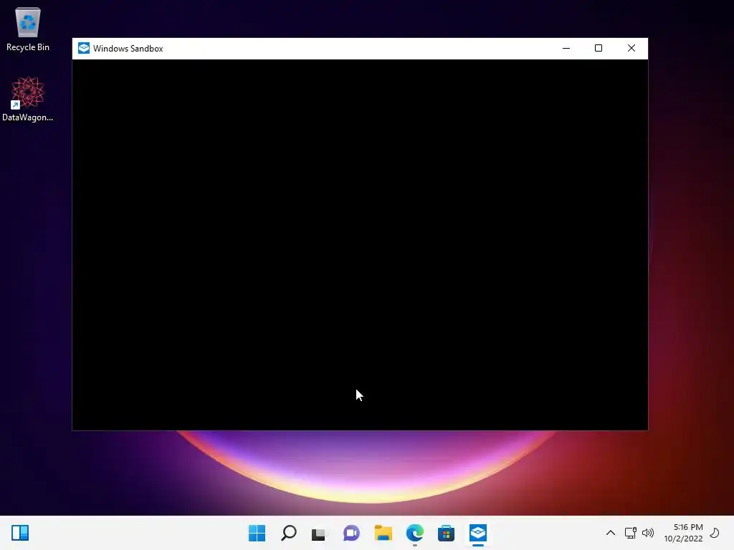Open Microsoft Store from taskbar
This screenshot has height=550, width=734.
pos(446,533)
